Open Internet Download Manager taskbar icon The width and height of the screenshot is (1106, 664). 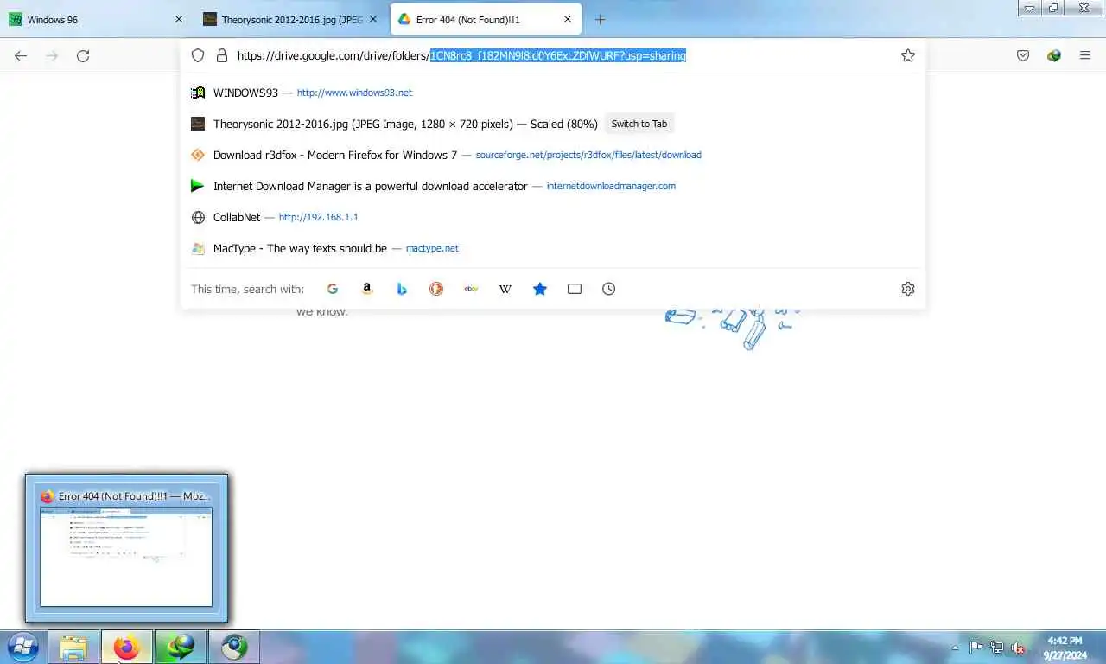[181, 647]
